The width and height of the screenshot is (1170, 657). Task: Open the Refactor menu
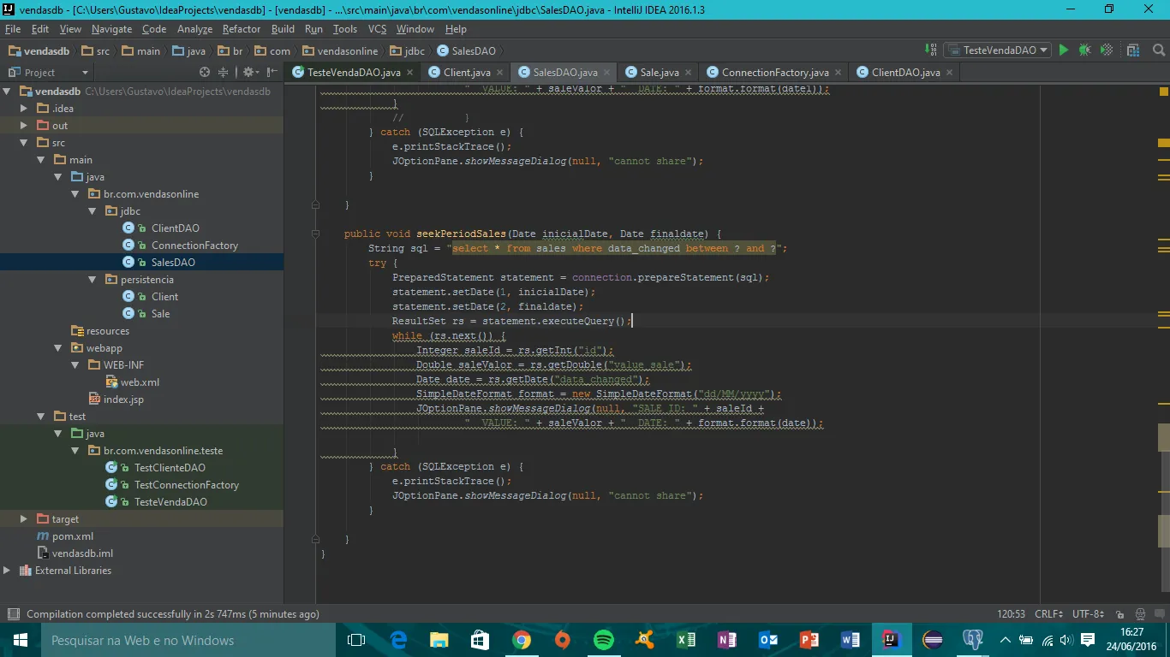[x=241, y=29]
